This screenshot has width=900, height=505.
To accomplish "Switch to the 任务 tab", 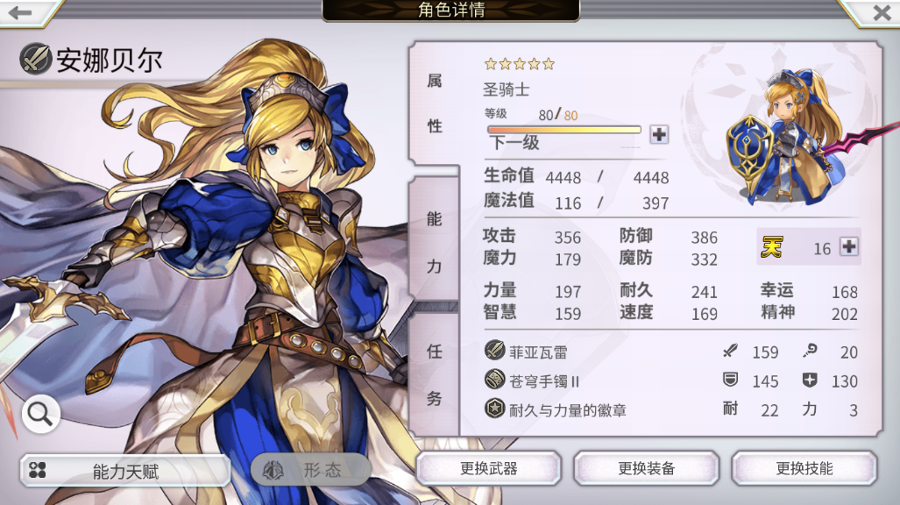I will click(435, 374).
